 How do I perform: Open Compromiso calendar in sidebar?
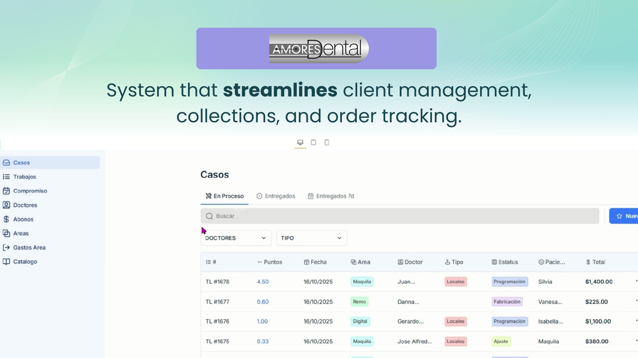point(30,191)
